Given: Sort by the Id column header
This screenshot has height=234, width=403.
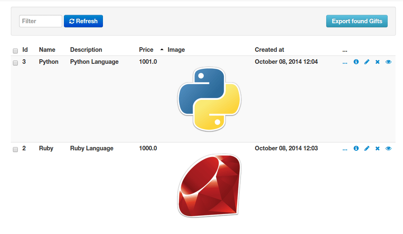Looking at the screenshot, I should point(25,50).
